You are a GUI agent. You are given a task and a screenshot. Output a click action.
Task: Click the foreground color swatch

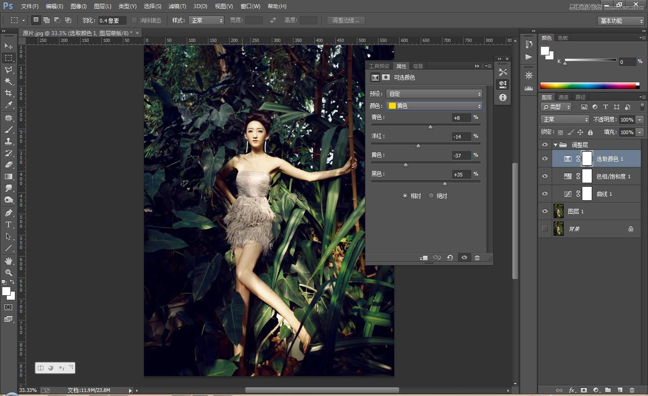[5, 291]
